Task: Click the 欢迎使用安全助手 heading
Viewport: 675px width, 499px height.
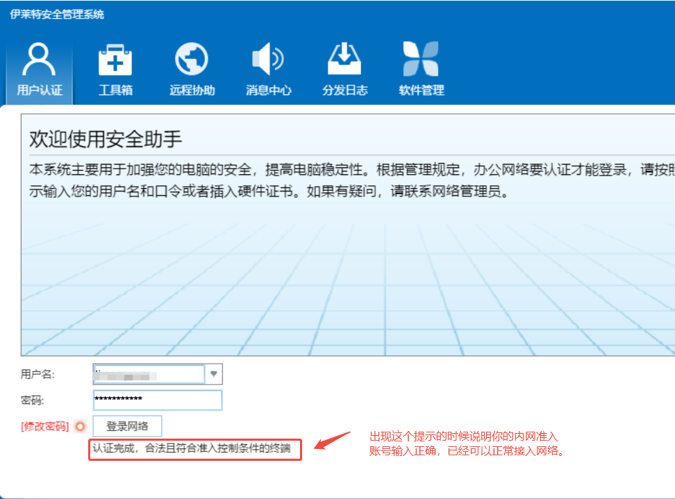Action: click(x=106, y=139)
